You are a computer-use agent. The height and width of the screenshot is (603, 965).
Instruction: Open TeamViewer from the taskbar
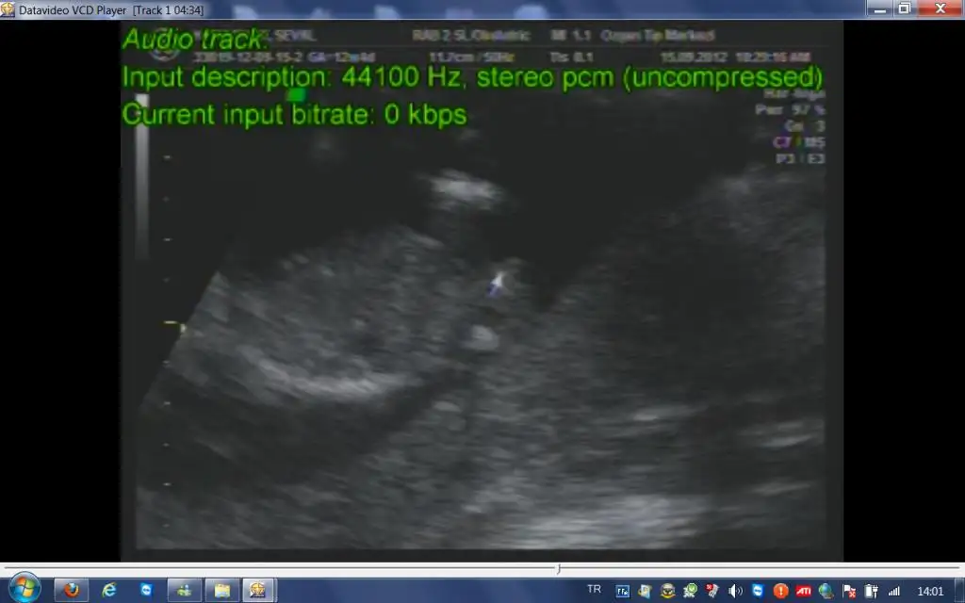pos(146,591)
